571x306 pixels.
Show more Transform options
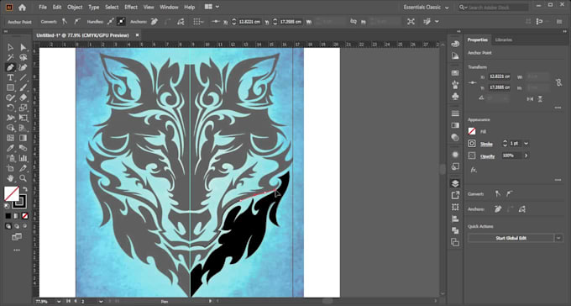point(558,108)
